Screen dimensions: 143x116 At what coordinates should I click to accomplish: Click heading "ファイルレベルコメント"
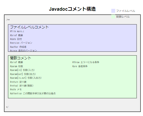coord(29,27)
